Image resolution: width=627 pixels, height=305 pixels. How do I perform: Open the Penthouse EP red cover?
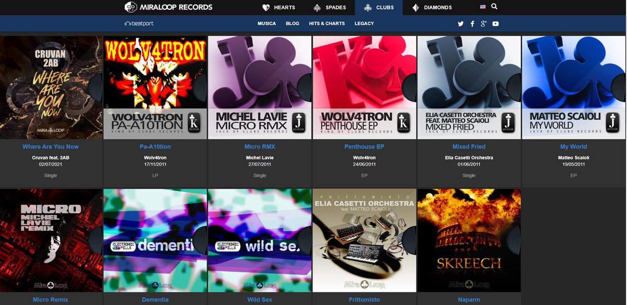pos(364,87)
